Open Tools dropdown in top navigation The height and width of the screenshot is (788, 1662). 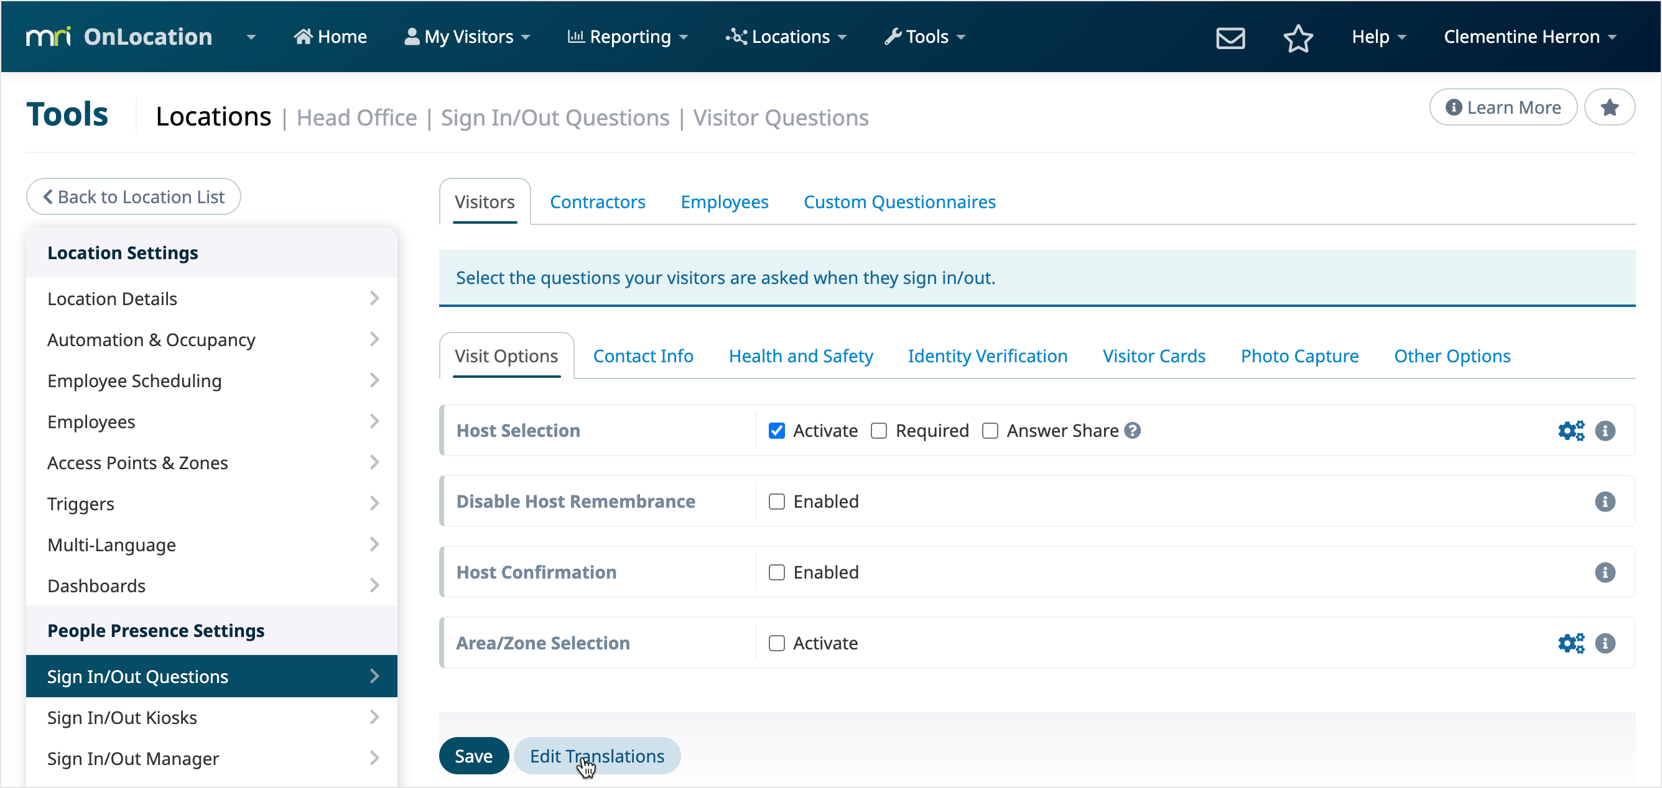(924, 37)
